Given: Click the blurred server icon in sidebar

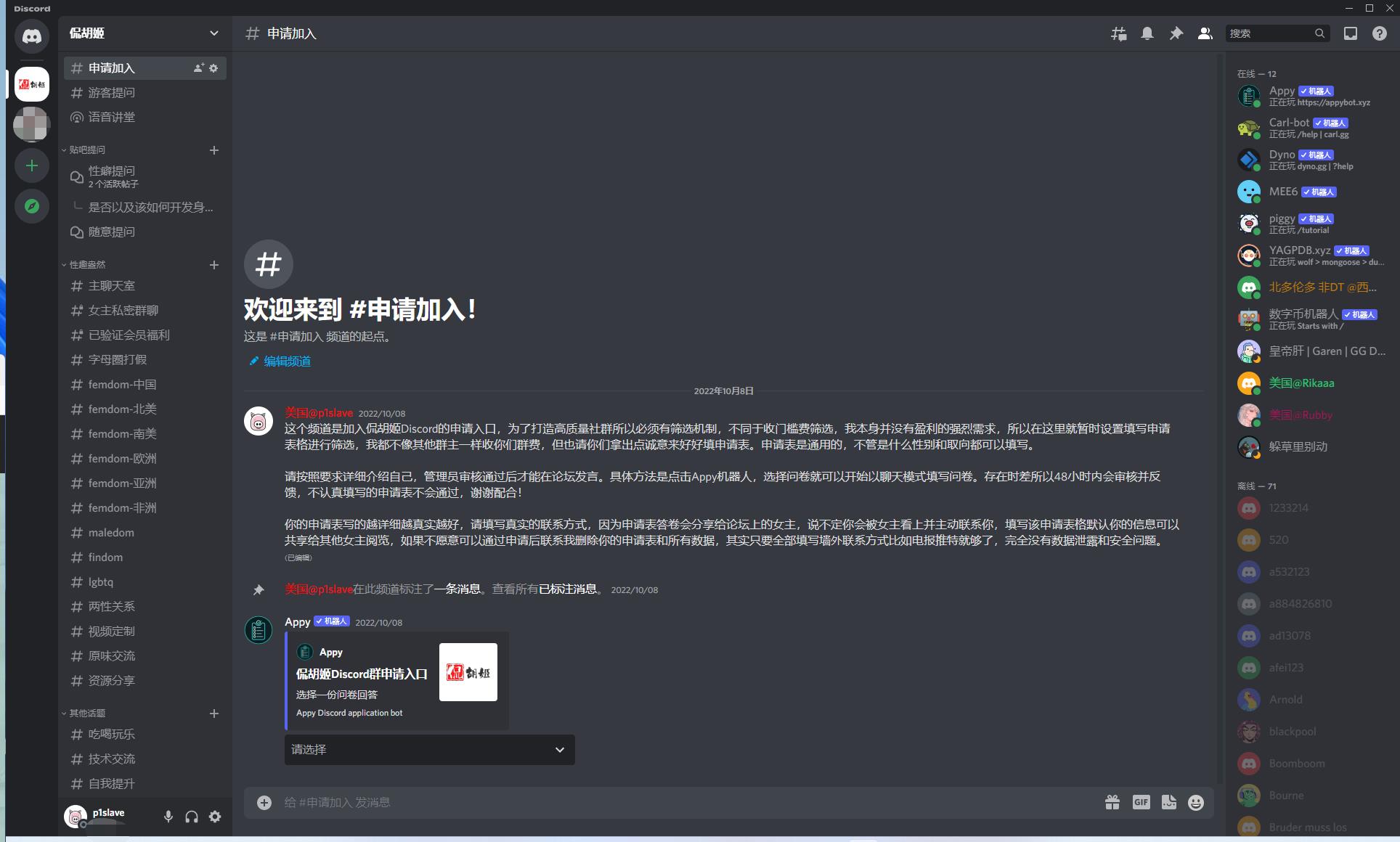Looking at the screenshot, I should point(32,125).
